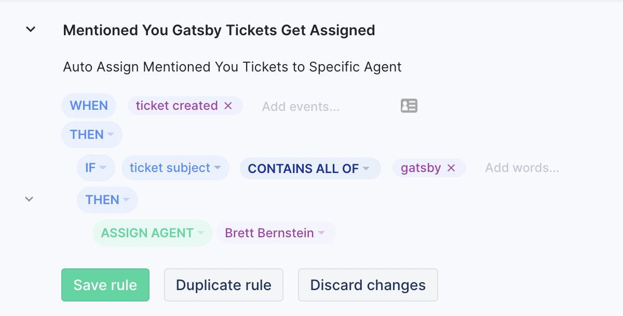The image size is (623, 316).
Task: Remove the 'gatsby' word tag
Action: (x=451, y=168)
